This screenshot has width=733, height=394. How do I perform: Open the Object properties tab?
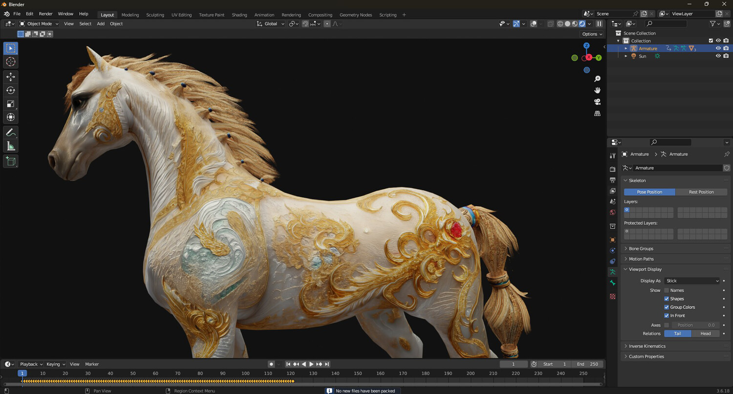pos(613,240)
